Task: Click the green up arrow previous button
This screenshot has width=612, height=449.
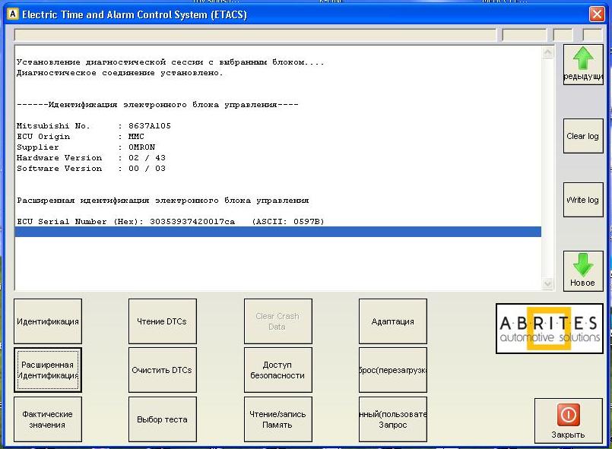Action: [x=583, y=64]
